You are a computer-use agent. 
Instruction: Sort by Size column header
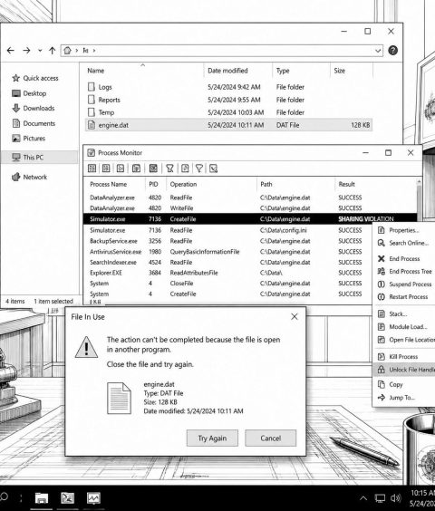pos(339,71)
